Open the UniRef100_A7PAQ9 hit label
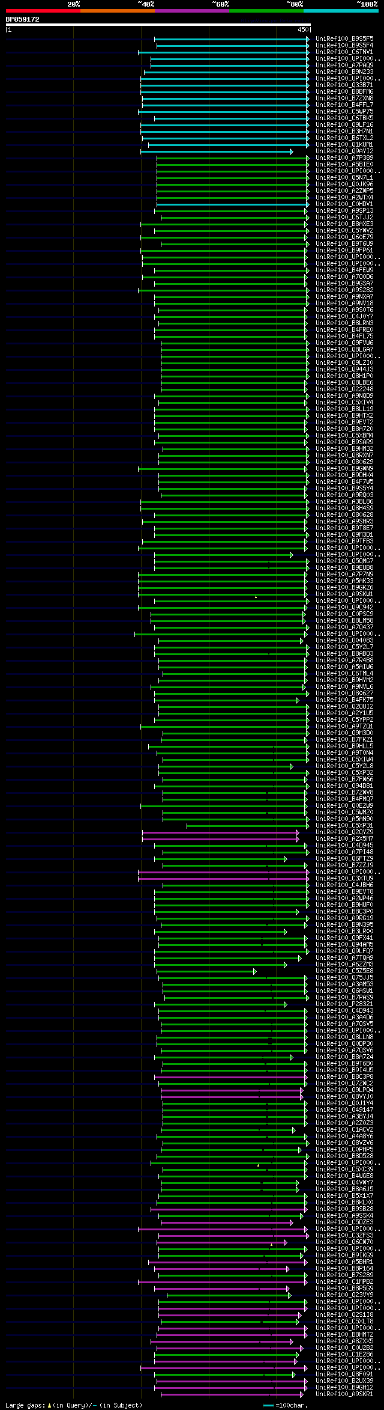Viewport: 384px width, 1410px height. [344, 65]
